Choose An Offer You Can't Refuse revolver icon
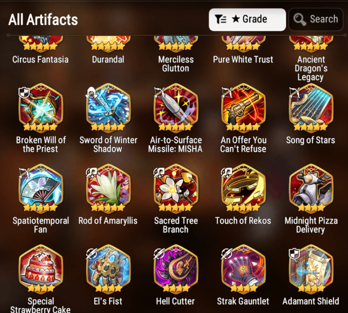 click(243, 107)
